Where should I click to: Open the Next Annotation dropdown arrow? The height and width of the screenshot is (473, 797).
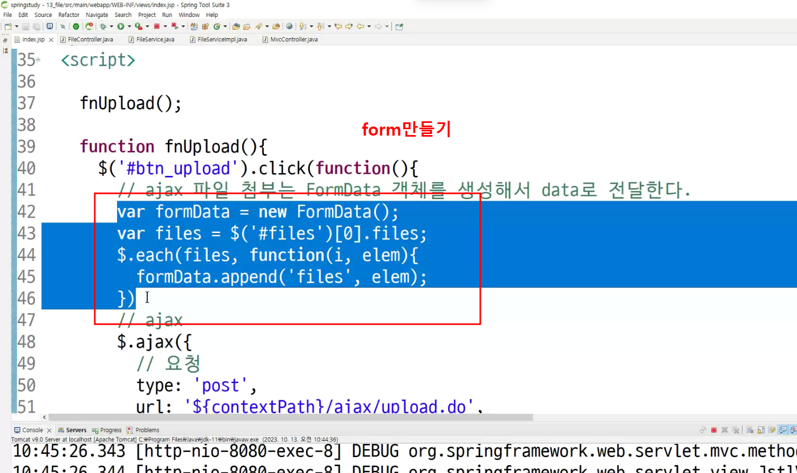tap(311, 26)
